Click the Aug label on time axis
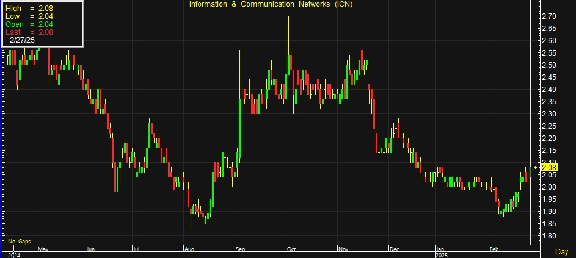576x258 pixels. [x=189, y=249]
